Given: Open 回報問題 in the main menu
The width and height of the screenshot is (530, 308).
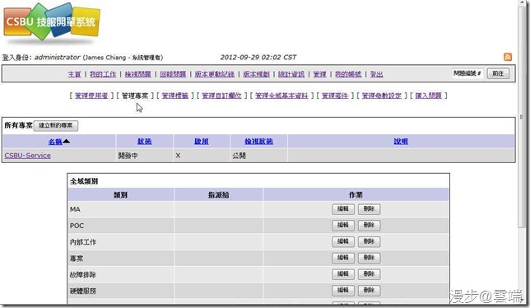Looking at the screenshot, I should 173,74.
